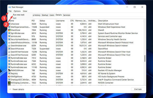Click the SearchHost.exe icon
The image size is (153, 98).
click(x=9, y=49)
